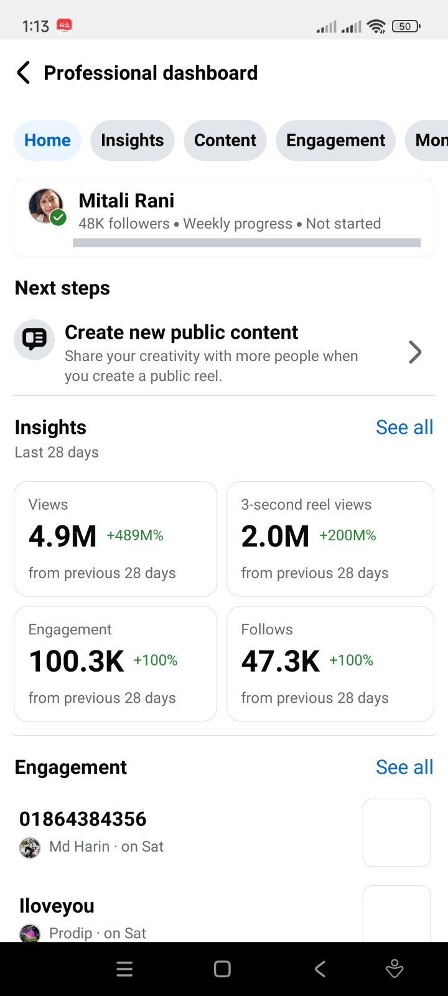Tap the system back triangle icon

tap(320, 969)
